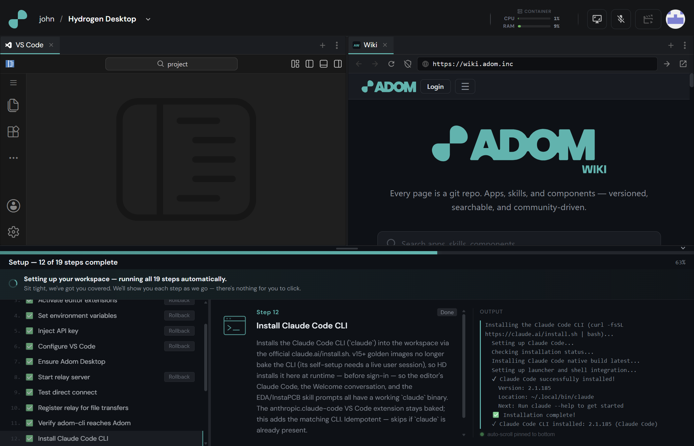The image size is (694, 446).
Task: Add a new tab in VS Code pane
Action: 323,45
